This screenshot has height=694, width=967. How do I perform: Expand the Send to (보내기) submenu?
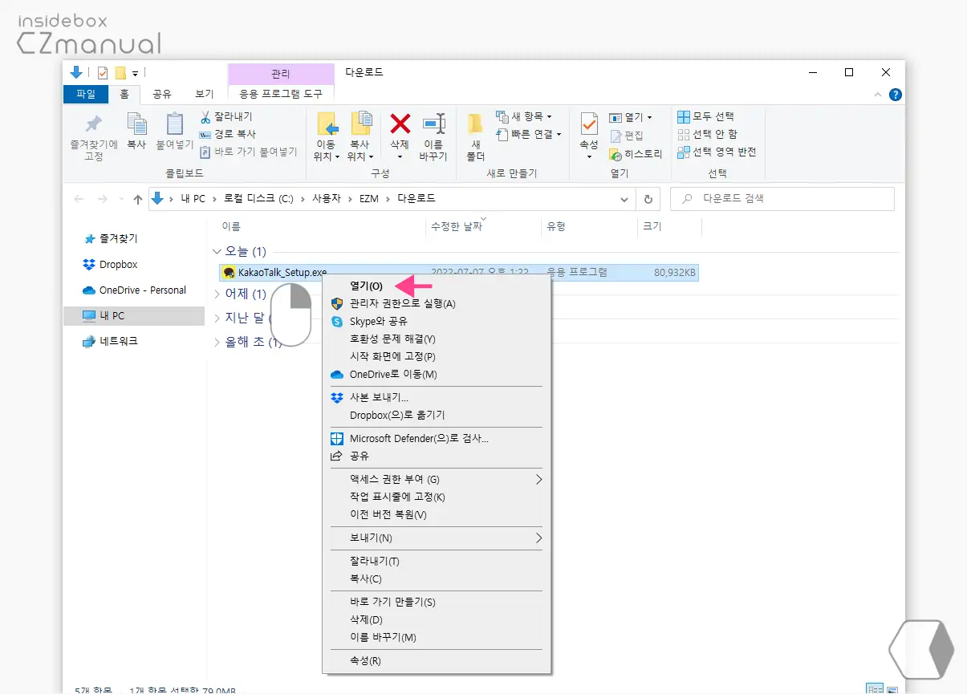436,538
